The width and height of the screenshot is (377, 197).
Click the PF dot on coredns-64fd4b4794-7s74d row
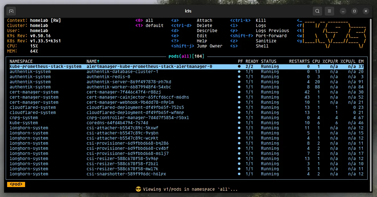coord(239,123)
